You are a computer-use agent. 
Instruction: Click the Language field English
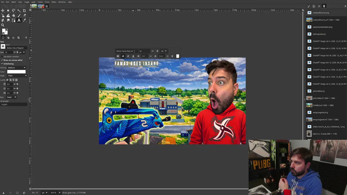[14, 105]
